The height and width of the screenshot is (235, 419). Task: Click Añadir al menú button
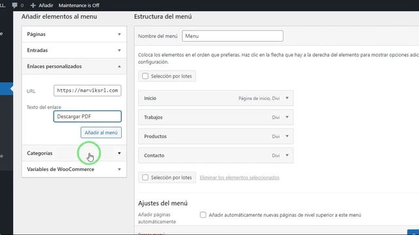101,133
